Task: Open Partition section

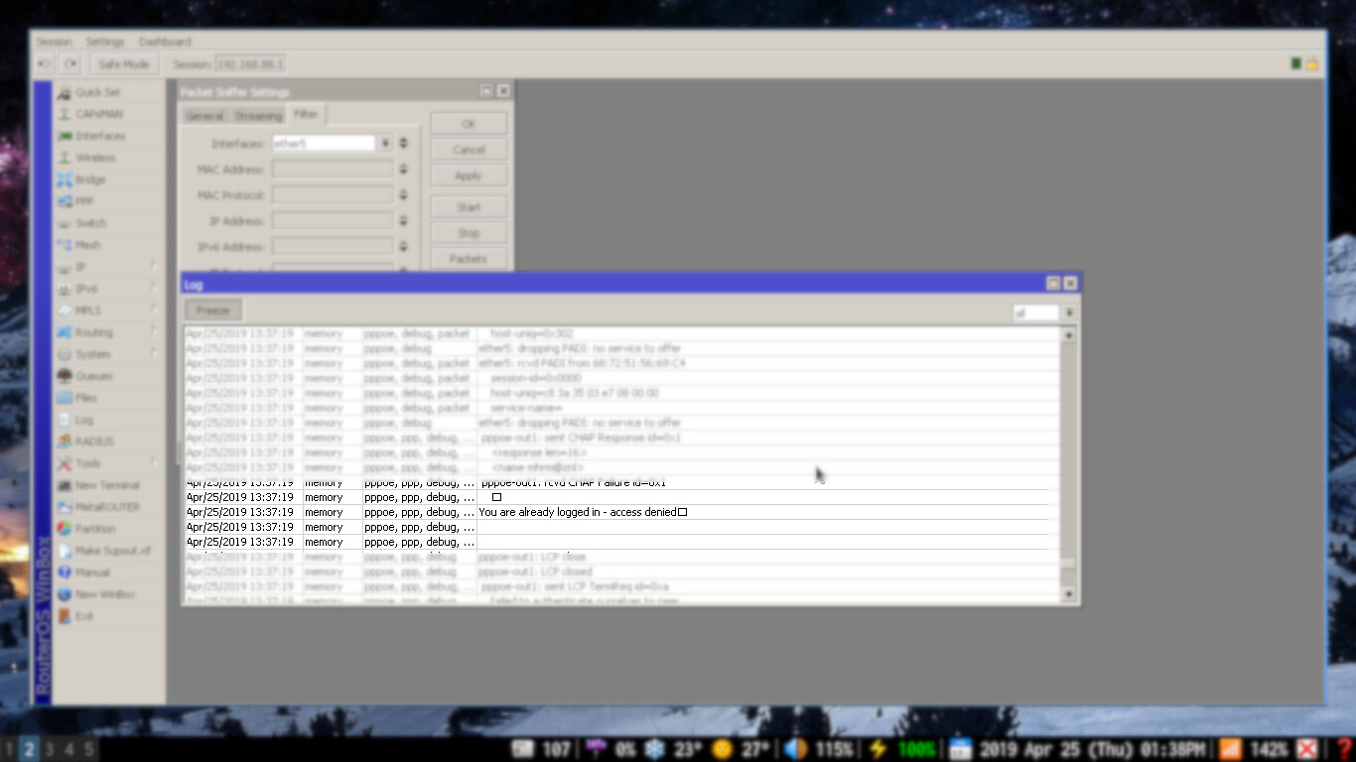Action: (95, 529)
